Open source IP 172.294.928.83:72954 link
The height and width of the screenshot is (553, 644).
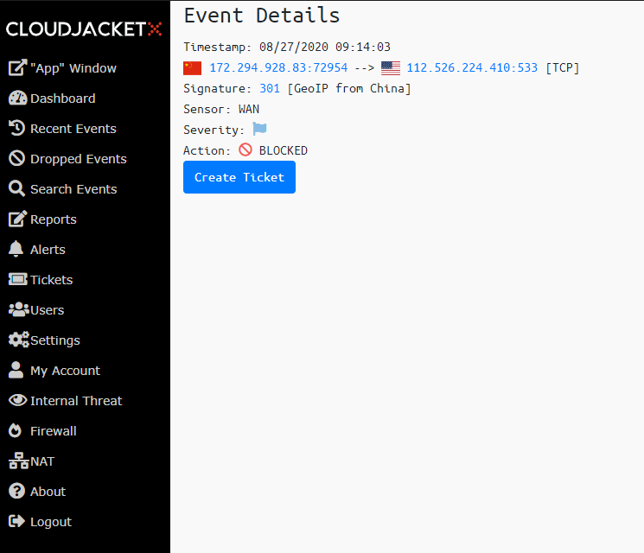coord(278,67)
